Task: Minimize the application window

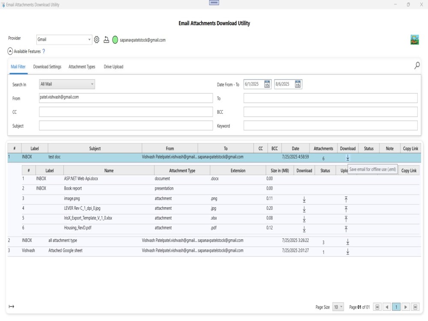Action: click(x=395, y=4)
